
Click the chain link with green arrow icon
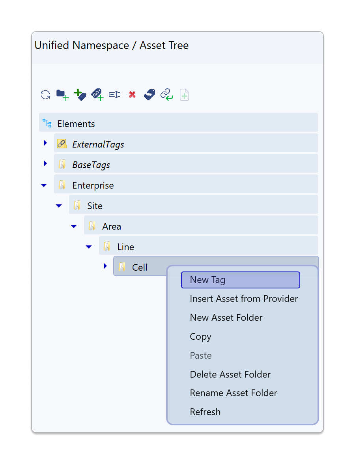(x=167, y=95)
